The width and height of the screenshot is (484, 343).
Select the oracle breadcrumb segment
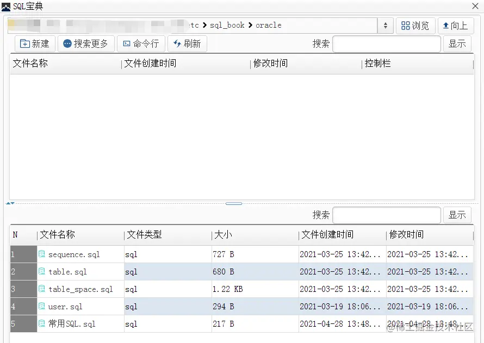[269, 26]
